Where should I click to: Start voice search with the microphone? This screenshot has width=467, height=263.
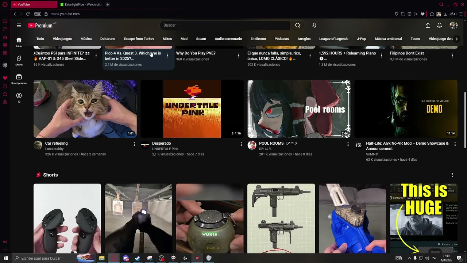(x=314, y=25)
